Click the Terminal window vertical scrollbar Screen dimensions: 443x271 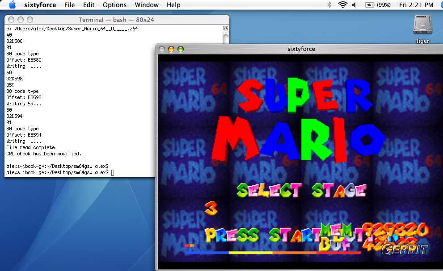(x=226, y=37)
